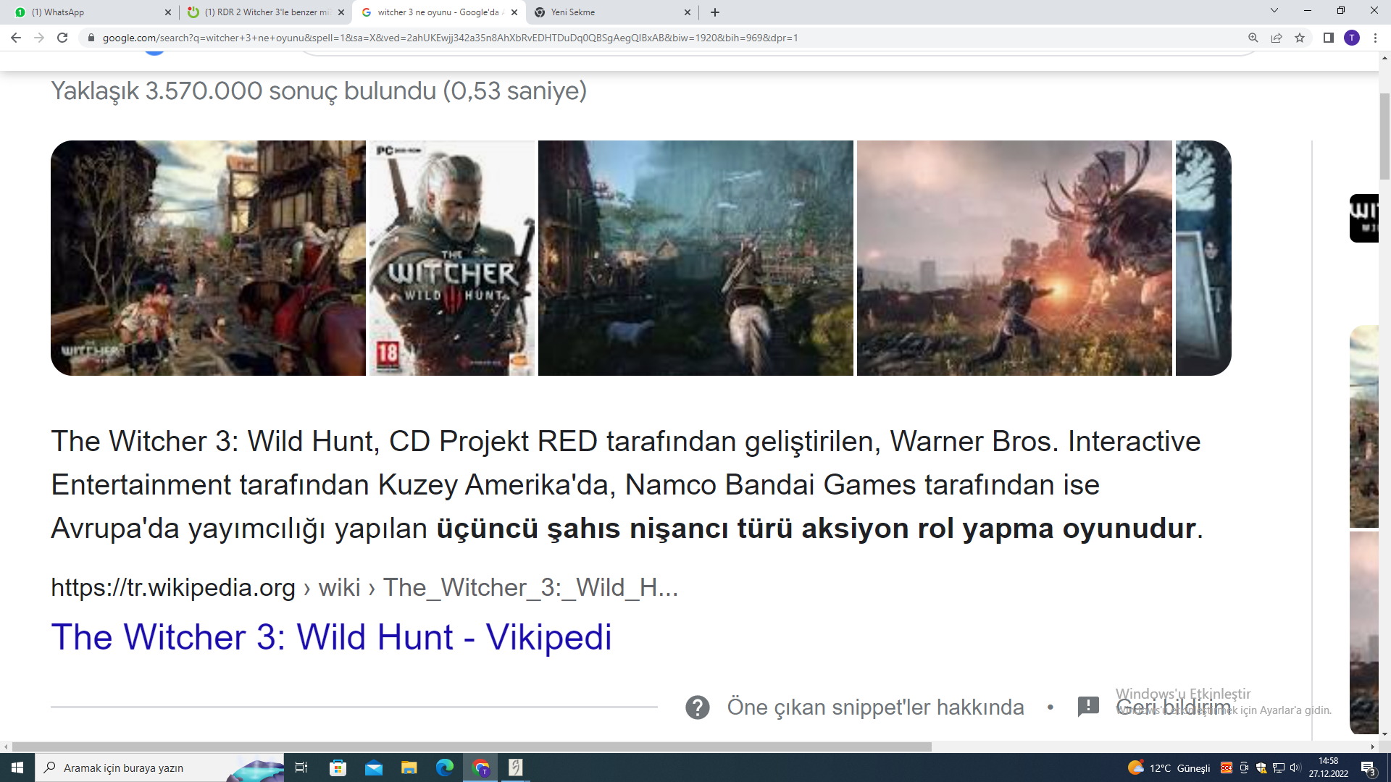1391x782 pixels.
Task: Click the browser reload page icon
Action: [62, 38]
